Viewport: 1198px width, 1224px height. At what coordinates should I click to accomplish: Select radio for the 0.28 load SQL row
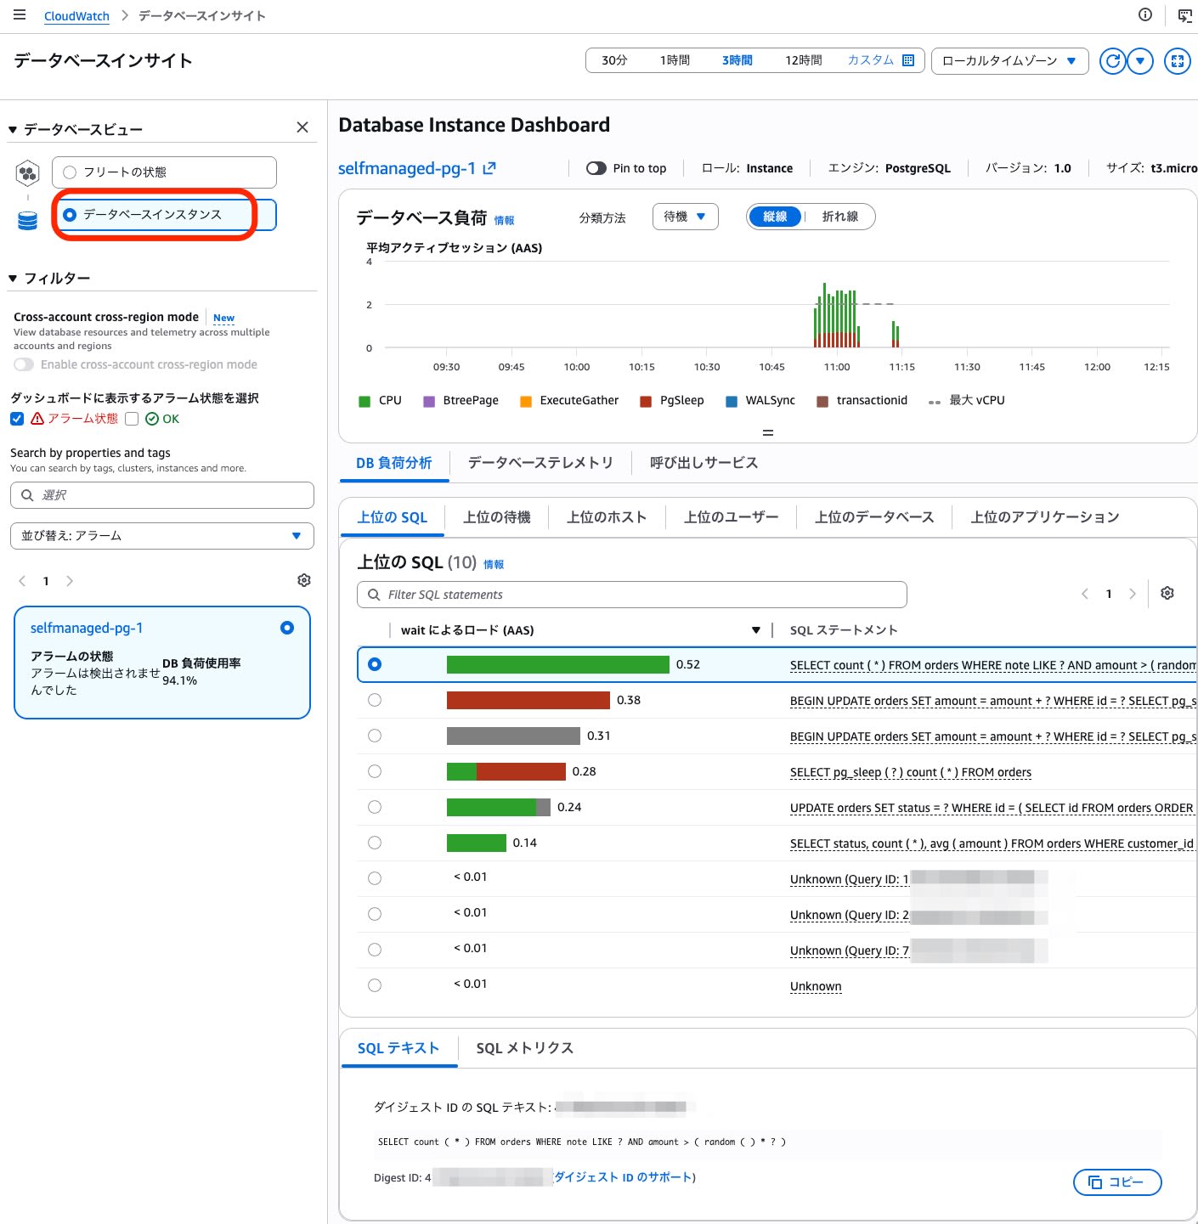[x=375, y=771]
